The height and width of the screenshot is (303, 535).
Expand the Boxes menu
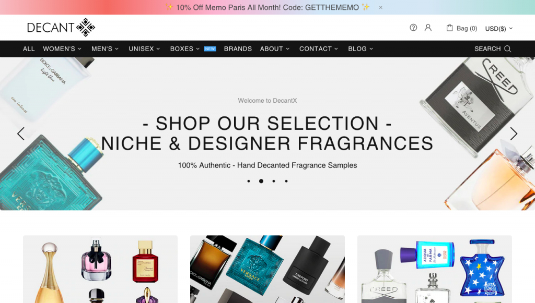pos(185,49)
